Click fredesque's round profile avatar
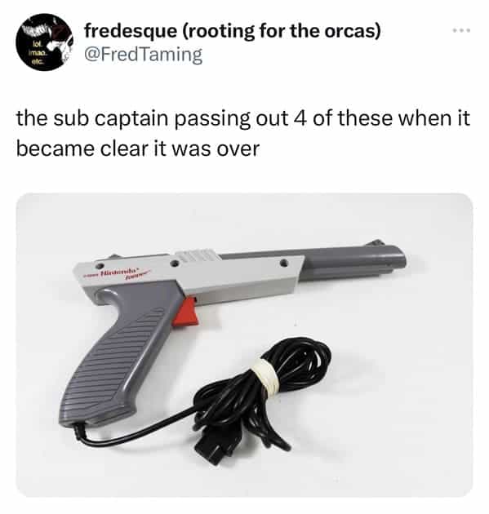 [44, 42]
